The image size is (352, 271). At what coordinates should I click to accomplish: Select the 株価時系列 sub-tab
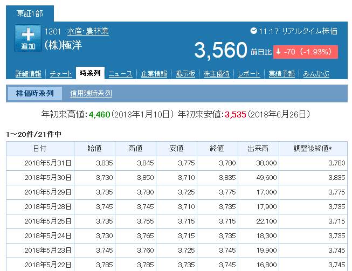coord(35,93)
